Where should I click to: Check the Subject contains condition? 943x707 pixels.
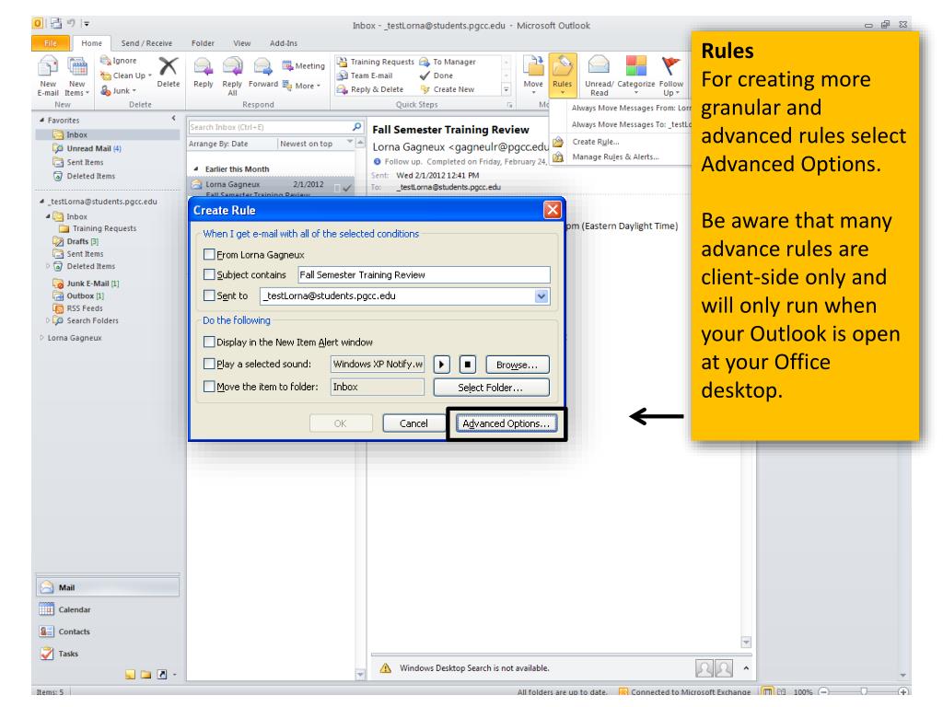tap(210, 274)
